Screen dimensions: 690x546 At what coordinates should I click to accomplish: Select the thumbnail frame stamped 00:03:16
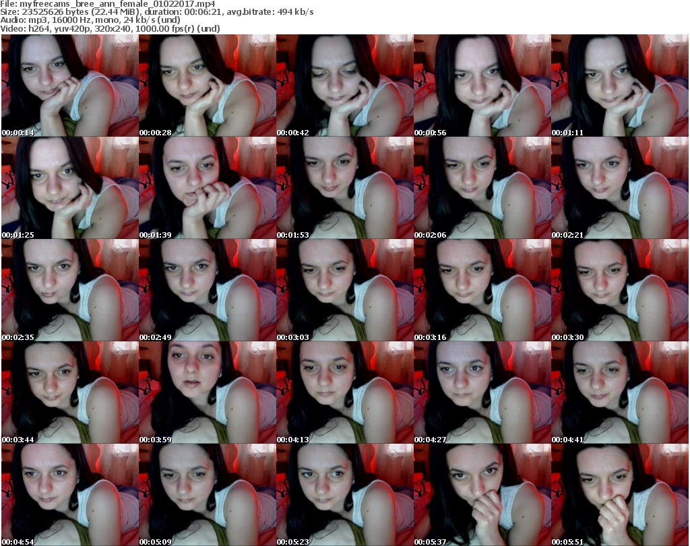[x=482, y=290]
